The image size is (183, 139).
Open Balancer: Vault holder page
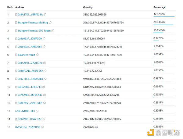click(x=26, y=55)
